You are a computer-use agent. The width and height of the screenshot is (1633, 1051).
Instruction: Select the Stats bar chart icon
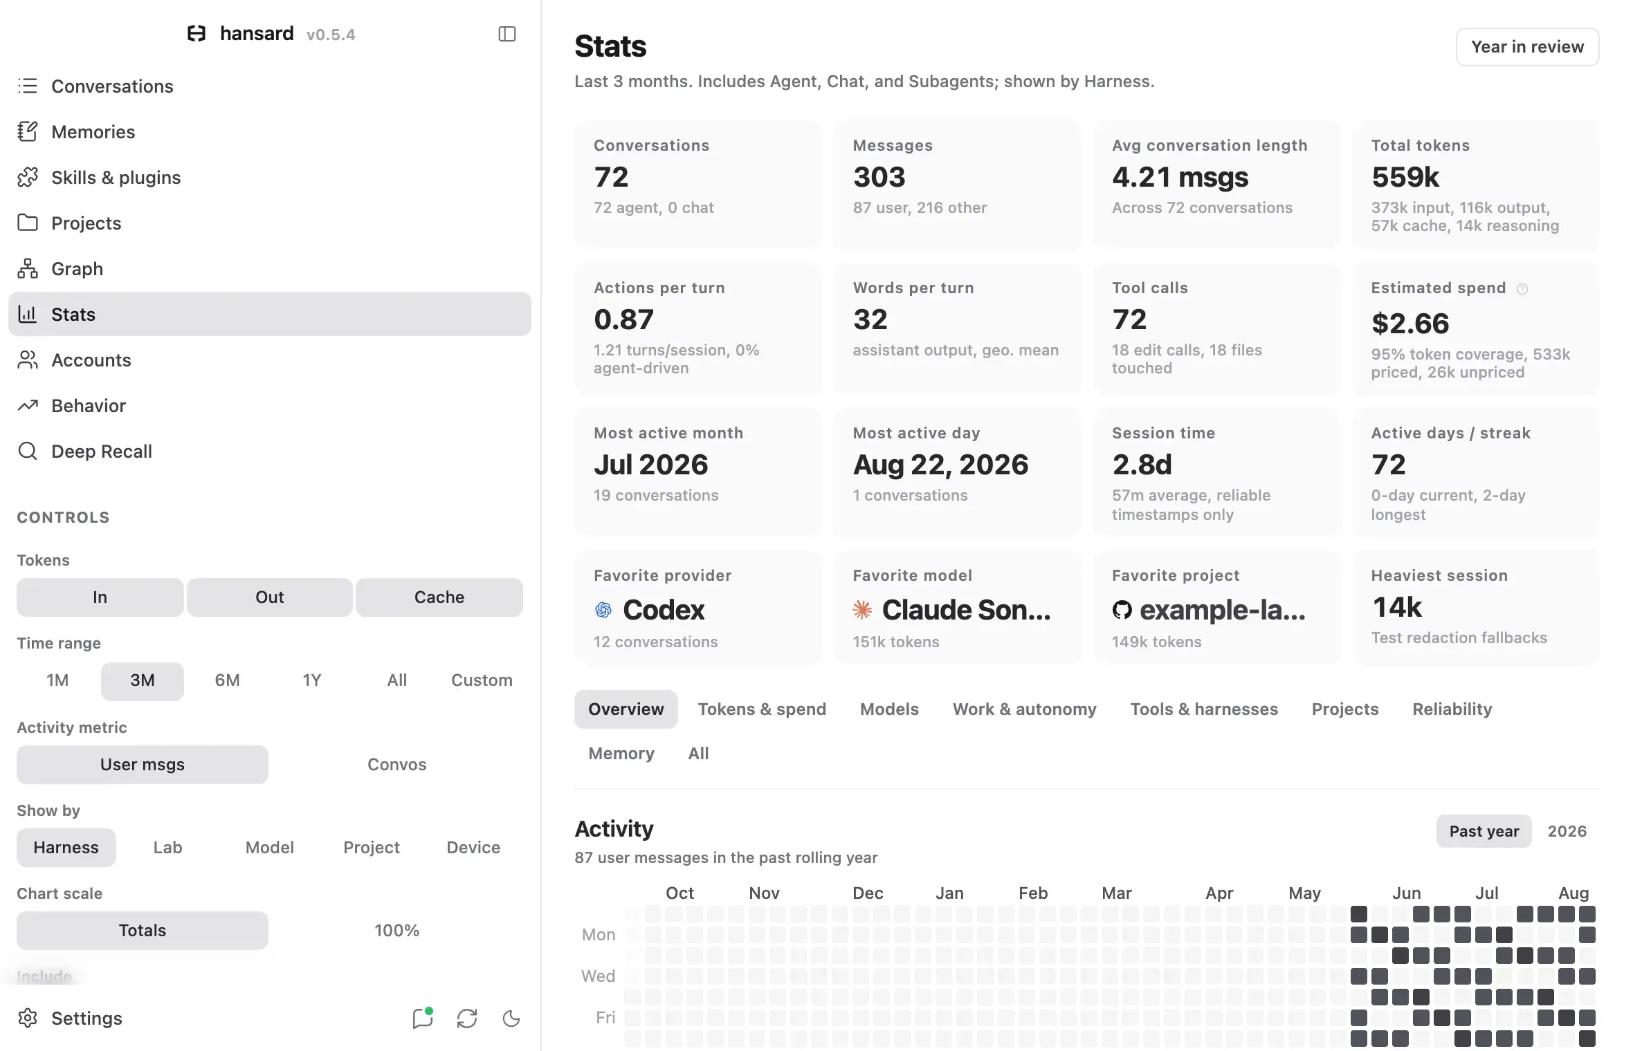(28, 314)
